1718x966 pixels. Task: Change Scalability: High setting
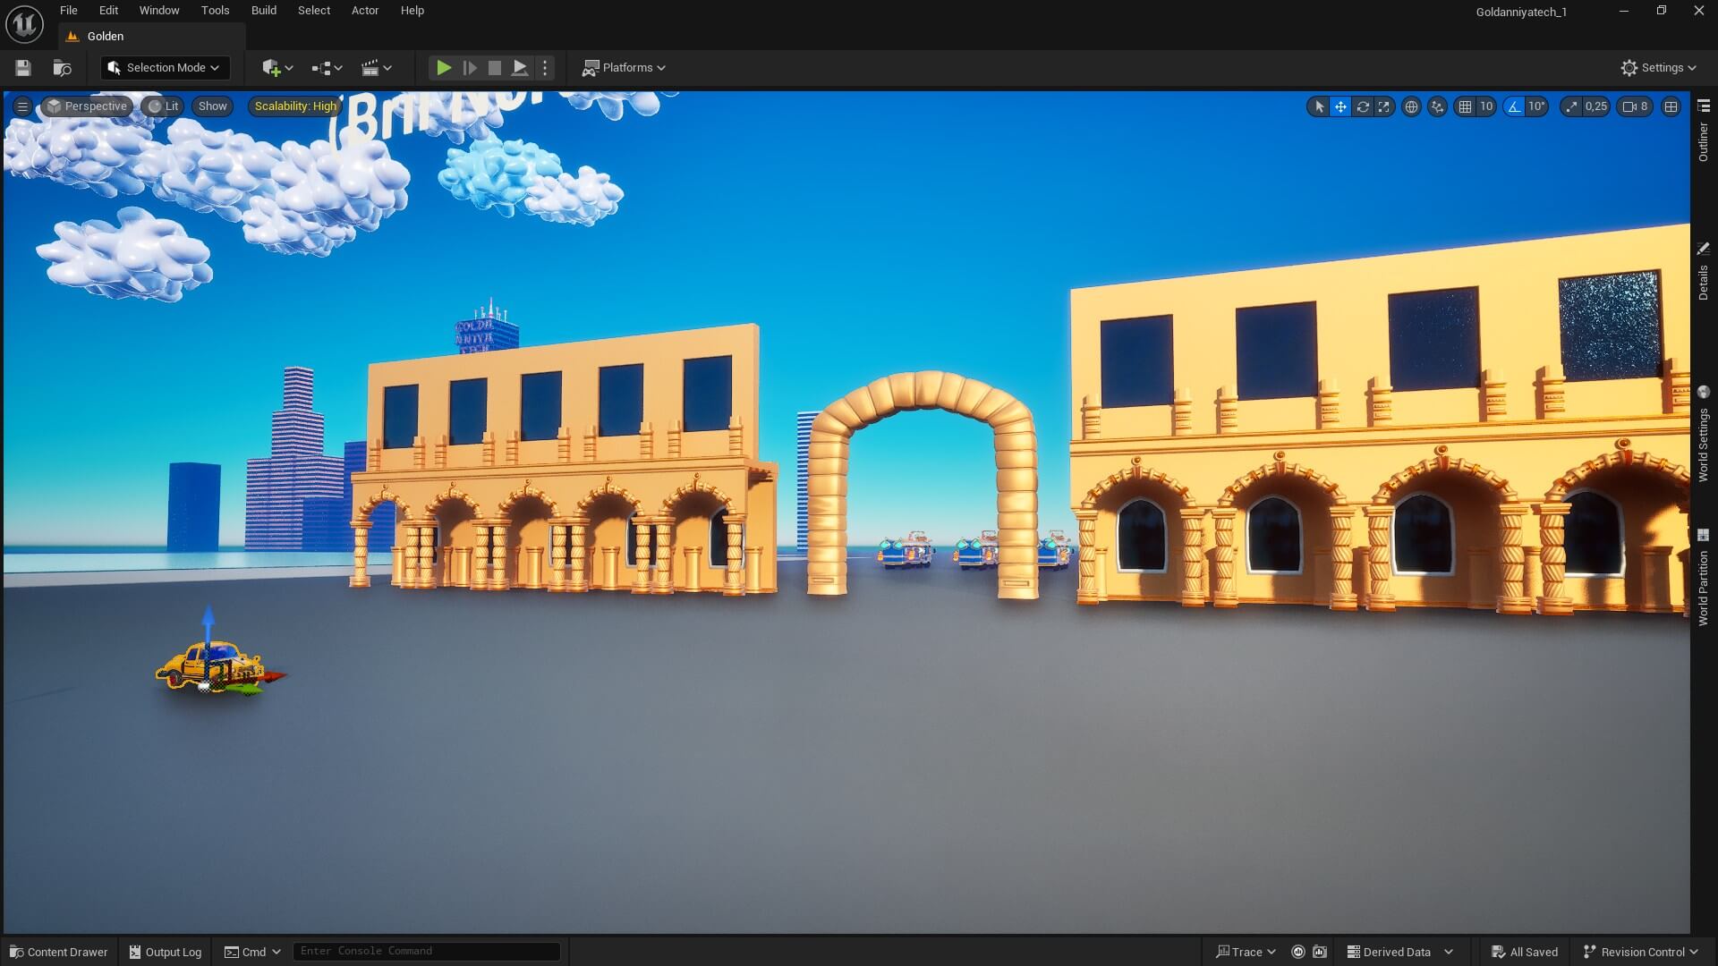coord(293,106)
